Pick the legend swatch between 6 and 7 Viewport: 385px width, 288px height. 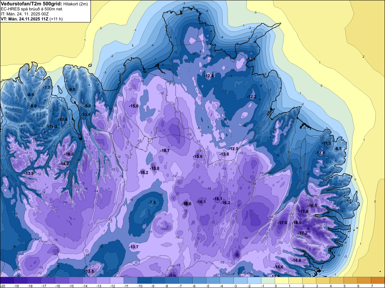coord(364,280)
